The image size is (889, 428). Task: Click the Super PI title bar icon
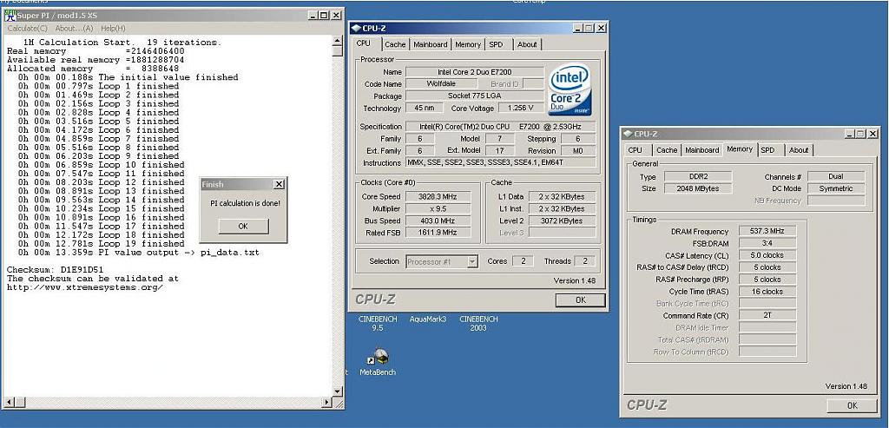[x=10, y=15]
